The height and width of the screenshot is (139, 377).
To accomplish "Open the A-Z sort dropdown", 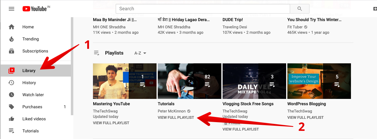I will [x=140, y=53].
